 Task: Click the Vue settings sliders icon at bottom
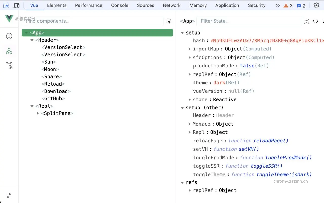[x=9, y=195]
